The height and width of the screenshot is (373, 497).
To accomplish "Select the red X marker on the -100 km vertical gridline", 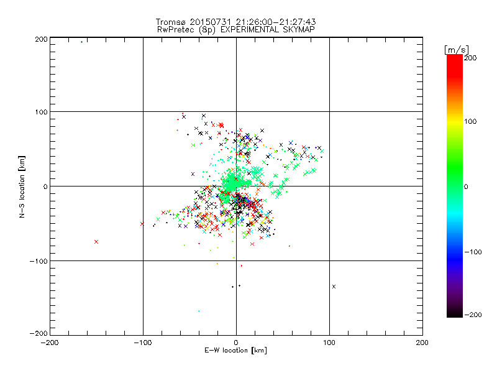I will (142, 224).
